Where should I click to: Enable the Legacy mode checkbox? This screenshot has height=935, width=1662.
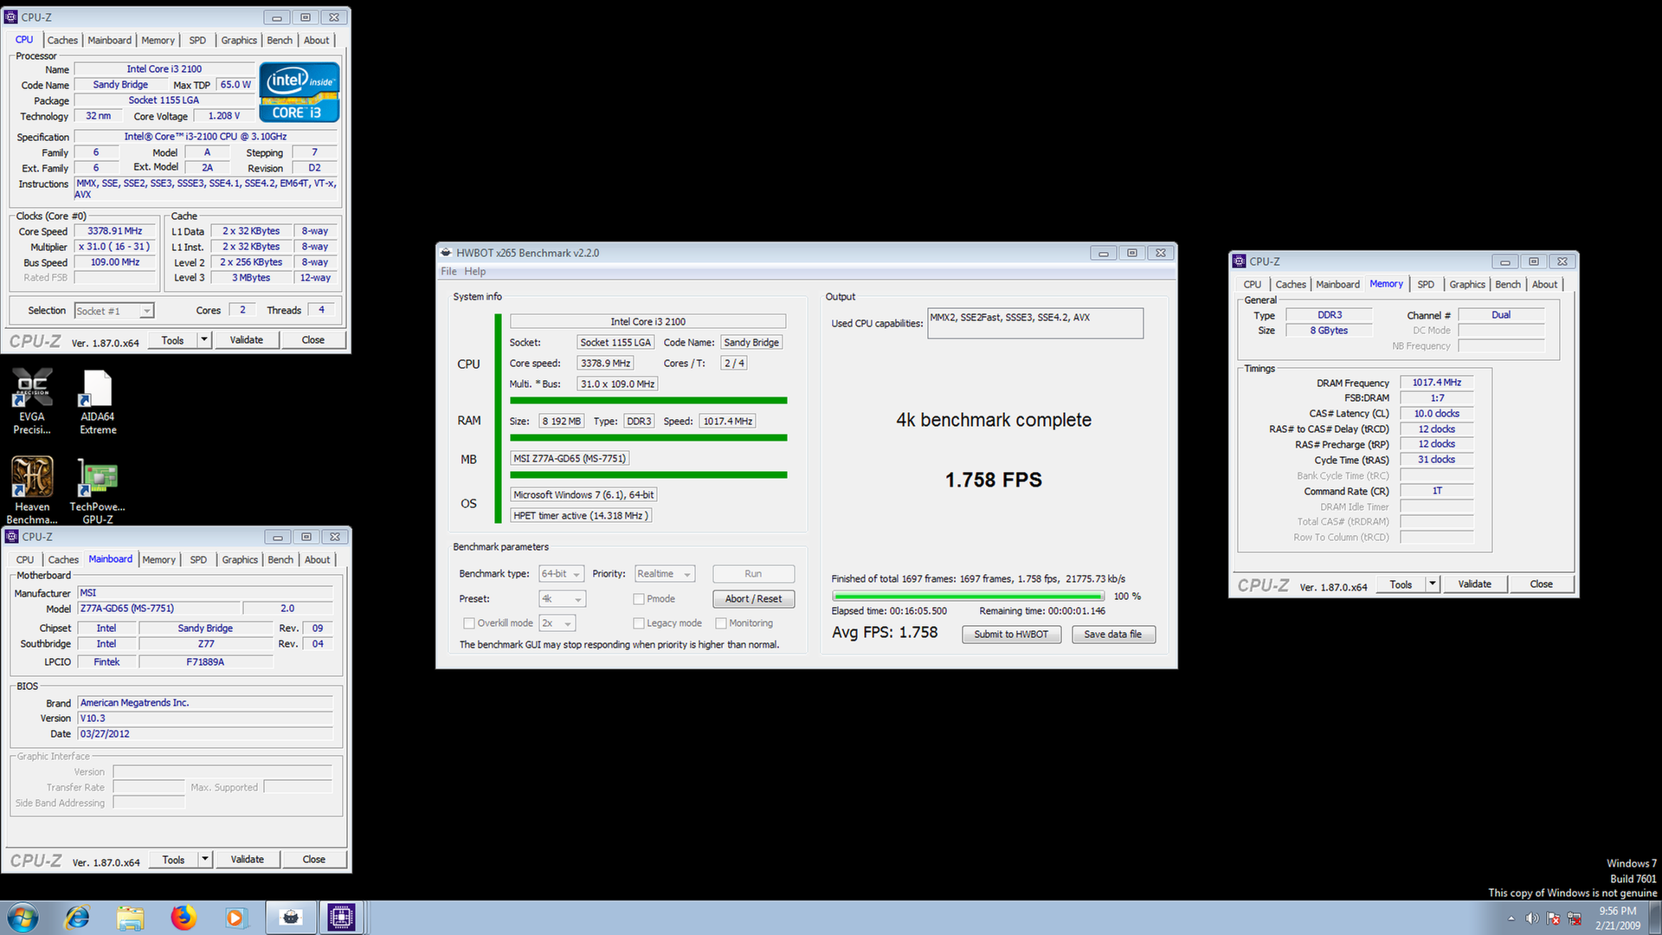639,623
